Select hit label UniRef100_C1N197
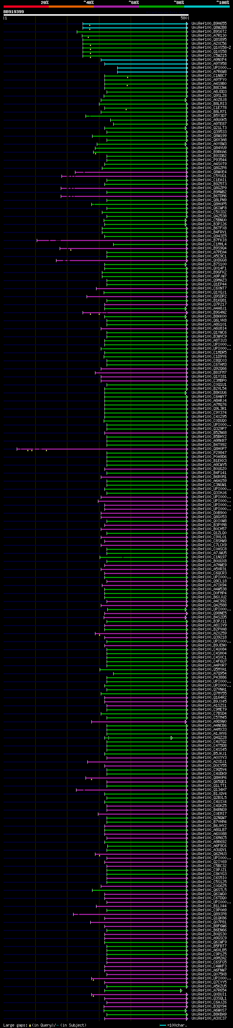The image size is (233, 1028). [209, 557]
